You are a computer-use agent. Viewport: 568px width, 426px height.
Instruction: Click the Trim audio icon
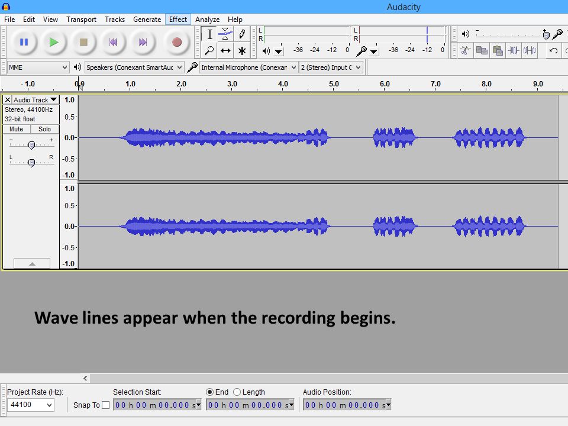[x=514, y=50]
